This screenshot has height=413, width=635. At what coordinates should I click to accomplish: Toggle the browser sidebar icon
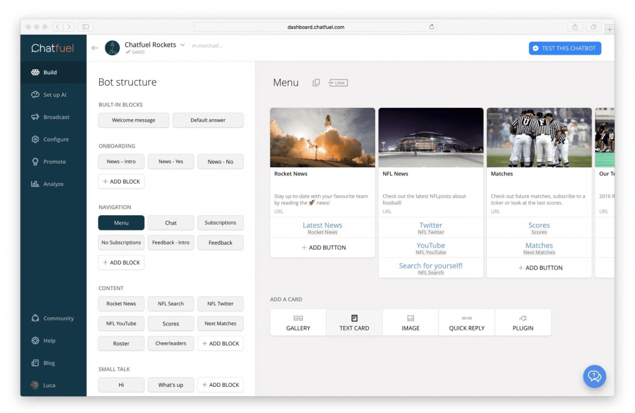tap(86, 27)
